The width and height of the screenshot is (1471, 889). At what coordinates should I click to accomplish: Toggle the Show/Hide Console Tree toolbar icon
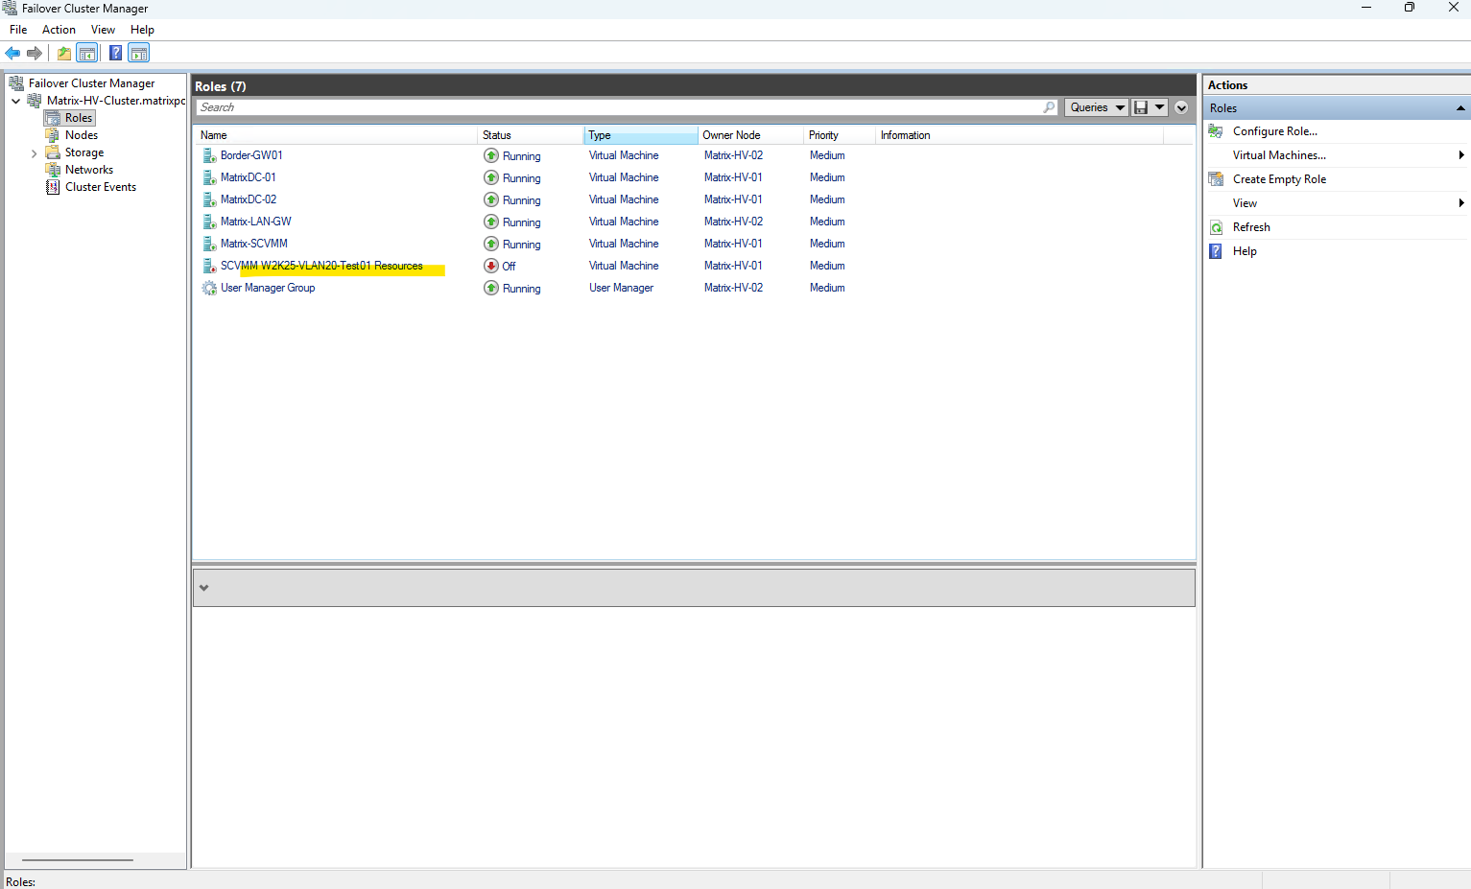click(x=87, y=54)
